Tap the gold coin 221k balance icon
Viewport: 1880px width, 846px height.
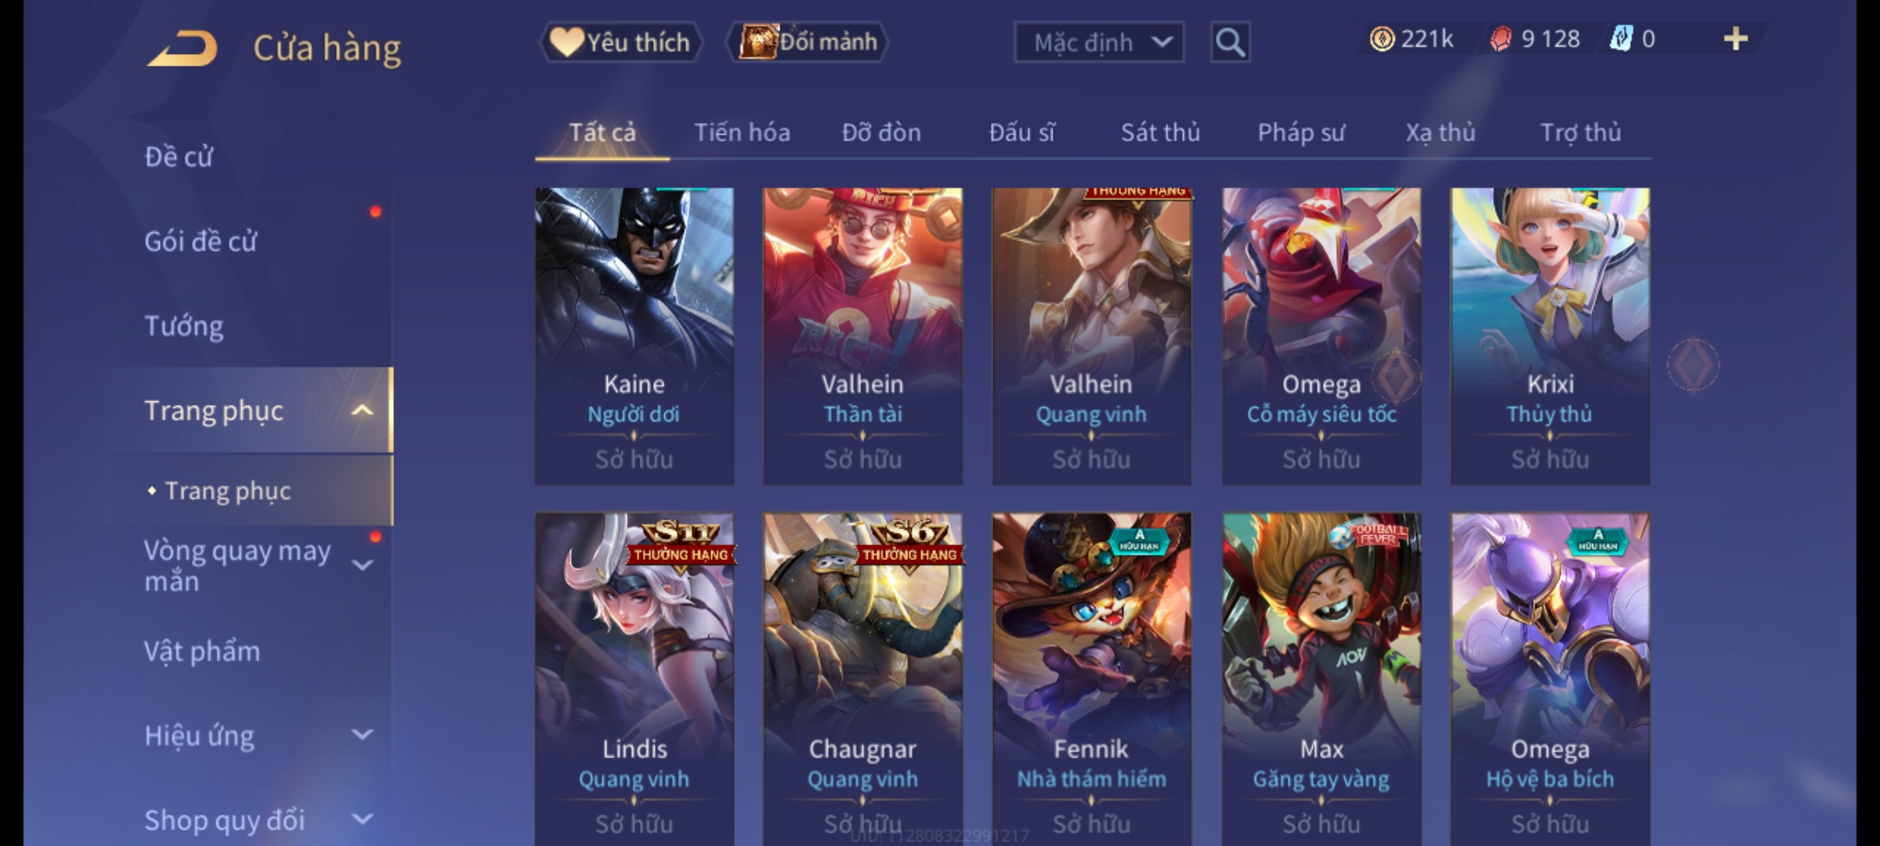tap(1382, 39)
